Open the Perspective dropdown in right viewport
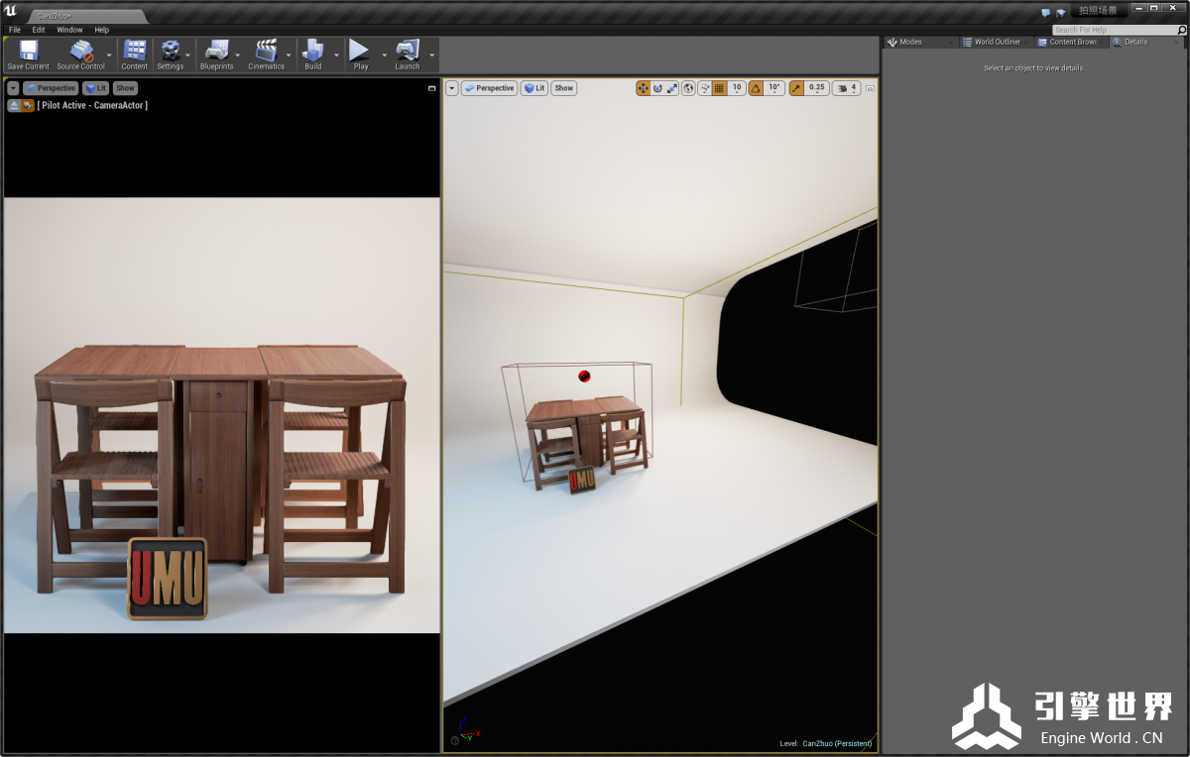Screen dimensions: 1190x757 pos(489,88)
